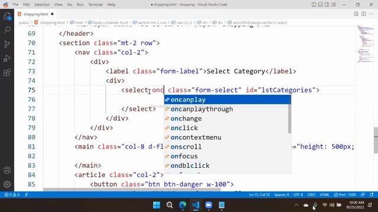Open the Zoom app from taskbar
The height and width of the screenshot is (212, 378).
pos(208,205)
